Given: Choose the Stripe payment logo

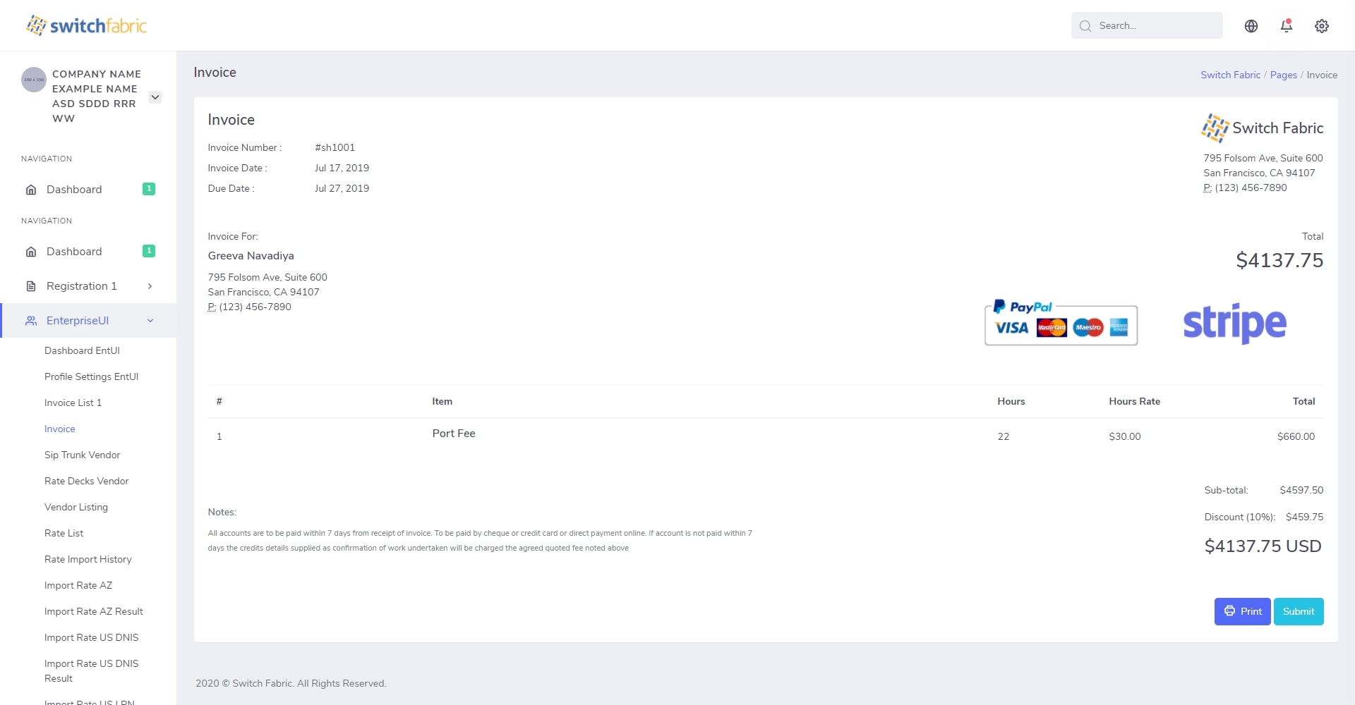Looking at the screenshot, I should [1234, 324].
